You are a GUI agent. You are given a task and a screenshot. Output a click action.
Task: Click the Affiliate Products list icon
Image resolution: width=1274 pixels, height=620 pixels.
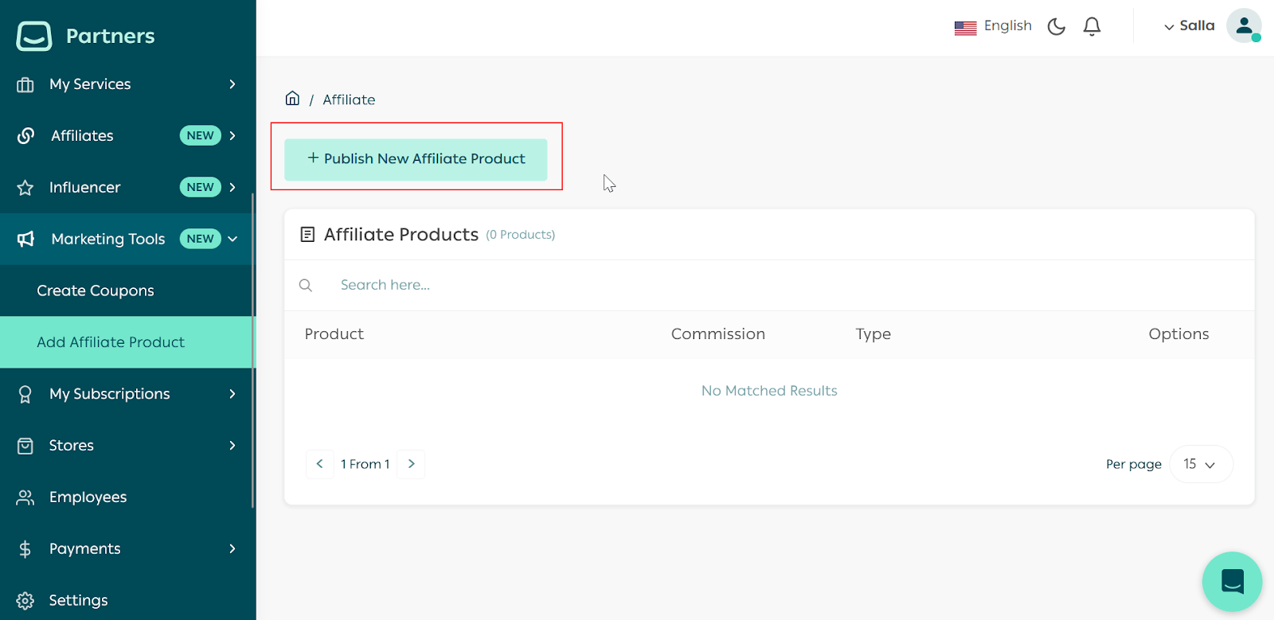[x=307, y=235]
